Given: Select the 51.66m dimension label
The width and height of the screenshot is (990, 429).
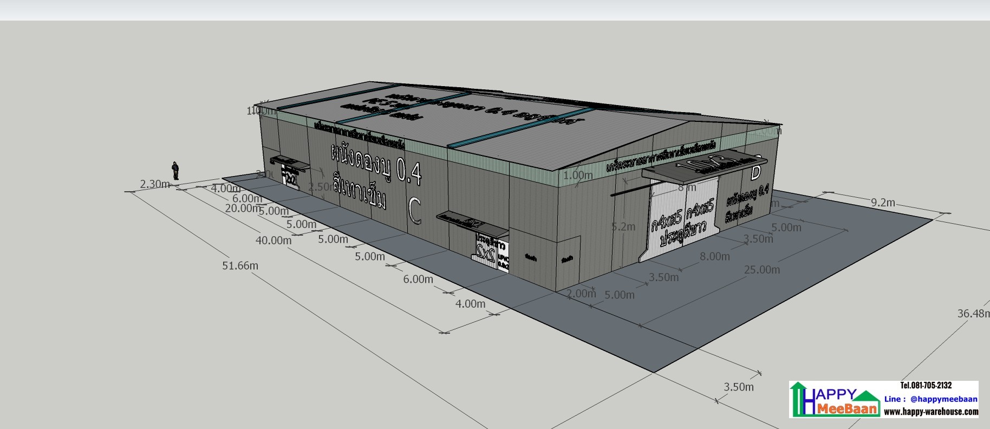Looking at the screenshot, I should click(x=240, y=265).
